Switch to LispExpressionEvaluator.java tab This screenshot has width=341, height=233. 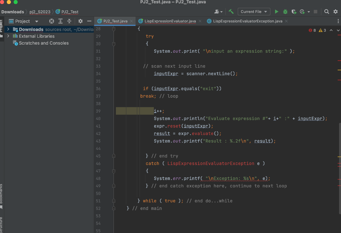[x=170, y=21]
